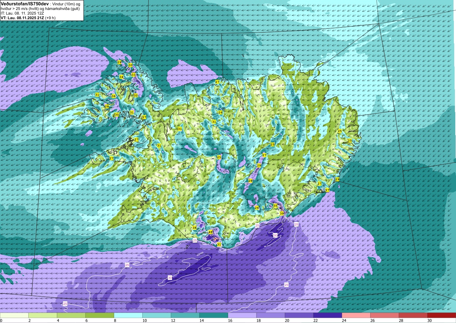
Task: Choose the turquoise 10–12 legend swatch
Action: coord(157,315)
